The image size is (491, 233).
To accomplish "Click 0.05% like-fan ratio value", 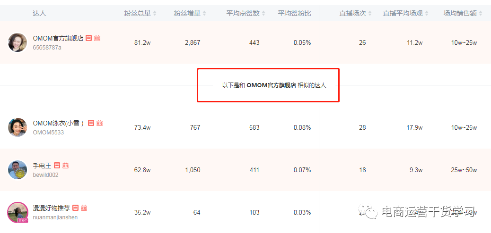I will coord(302,43).
